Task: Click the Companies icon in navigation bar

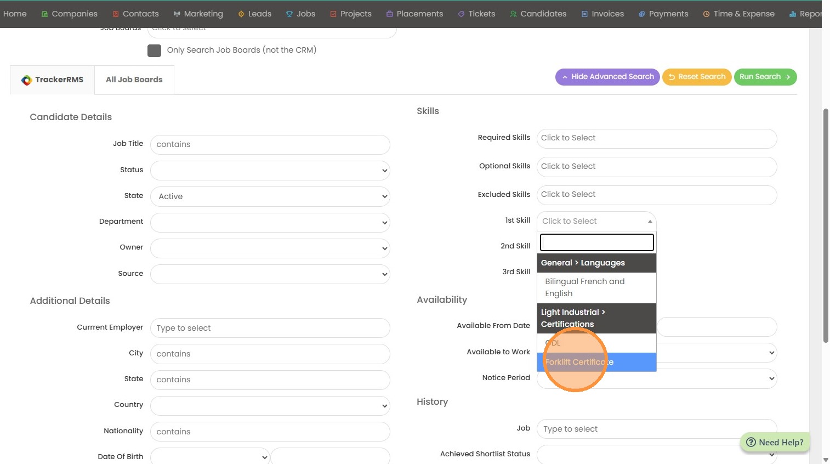Action: tap(45, 14)
